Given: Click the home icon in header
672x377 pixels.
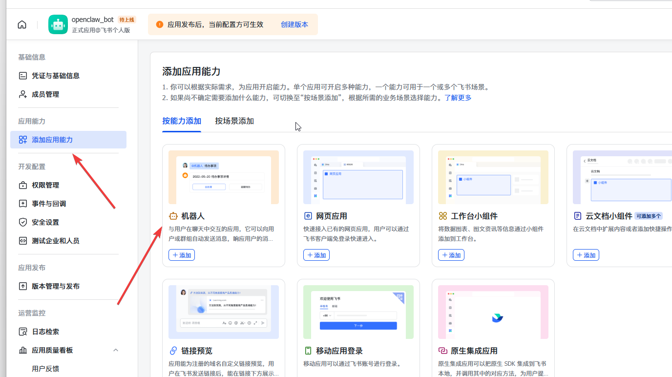Looking at the screenshot, I should coord(22,24).
